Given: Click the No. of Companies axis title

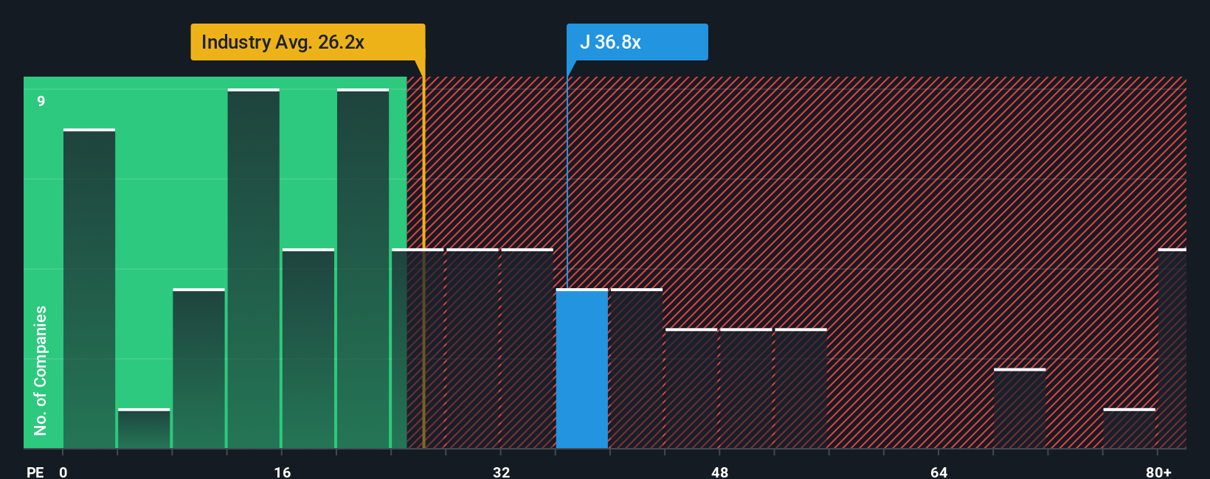Looking at the screenshot, I should point(41,370).
